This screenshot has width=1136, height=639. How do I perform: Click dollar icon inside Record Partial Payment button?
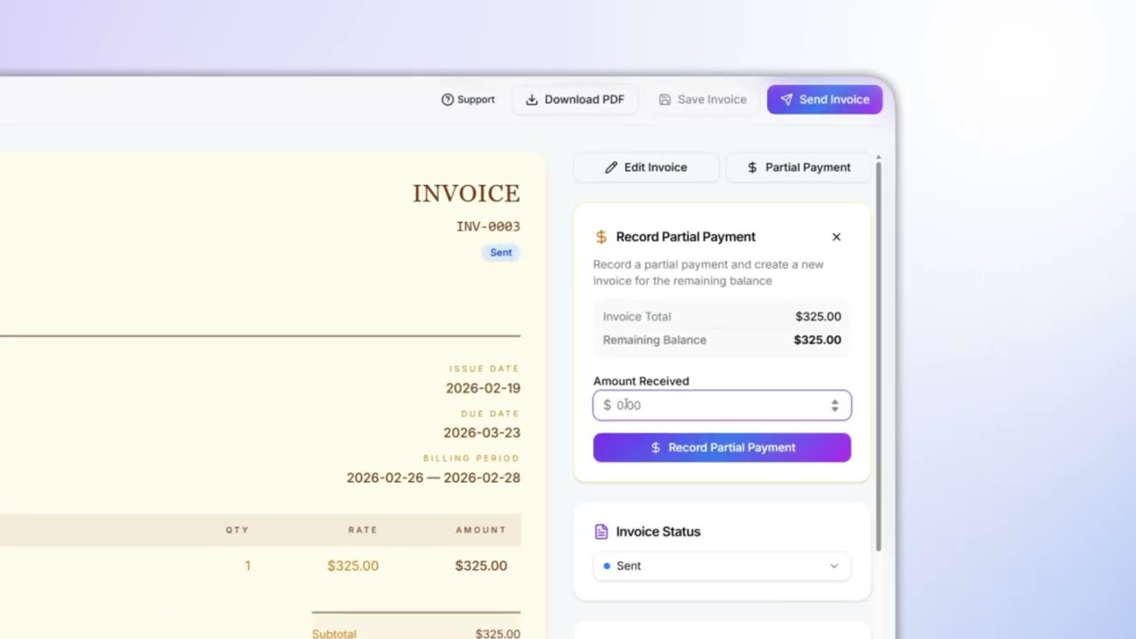pyautogui.click(x=656, y=447)
